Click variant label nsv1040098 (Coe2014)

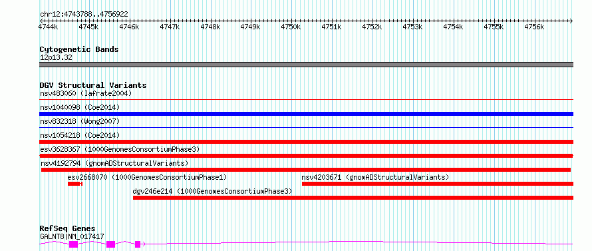[x=80, y=107]
